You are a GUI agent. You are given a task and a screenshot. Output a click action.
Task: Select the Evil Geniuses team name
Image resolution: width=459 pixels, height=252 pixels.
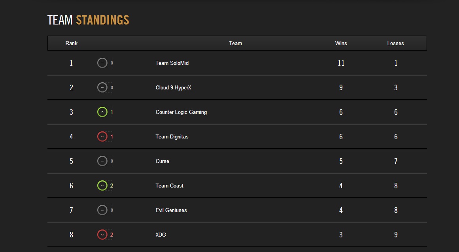point(171,210)
